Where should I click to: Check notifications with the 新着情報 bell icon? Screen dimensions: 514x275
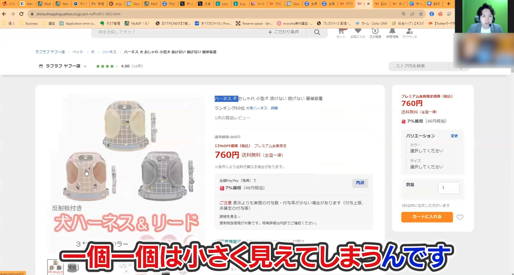coord(392,32)
